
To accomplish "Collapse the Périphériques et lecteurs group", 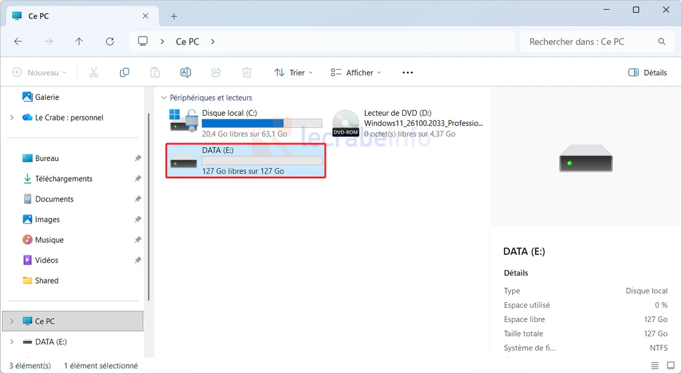I will pyautogui.click(x=164, y=98).
